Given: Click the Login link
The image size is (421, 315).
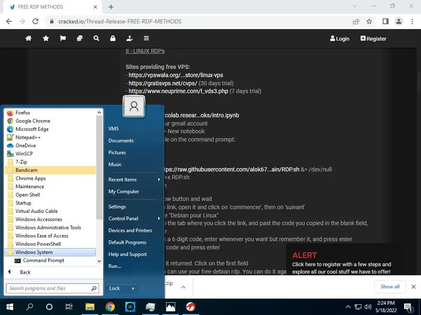Looking at the screenshot, I should point(340,39).
